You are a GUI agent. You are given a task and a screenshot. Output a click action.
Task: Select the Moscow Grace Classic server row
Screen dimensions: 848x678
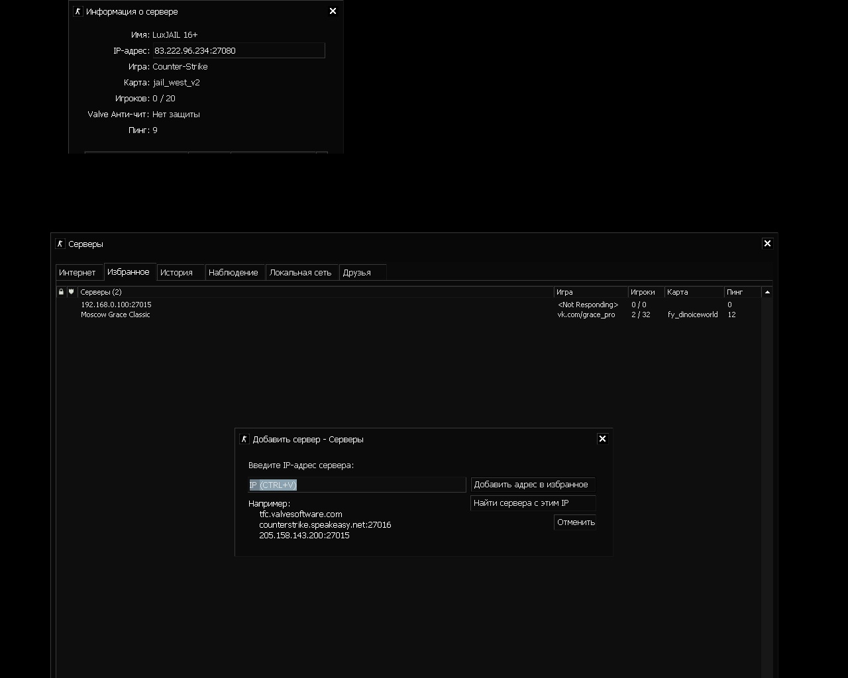116,315
